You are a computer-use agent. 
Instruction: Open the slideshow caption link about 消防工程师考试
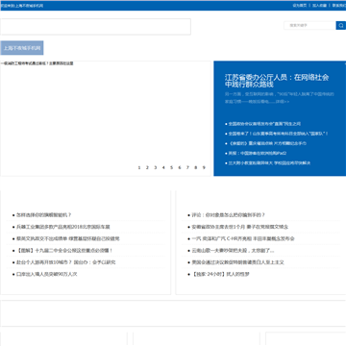pyautogui.click(x=37, y=63)
